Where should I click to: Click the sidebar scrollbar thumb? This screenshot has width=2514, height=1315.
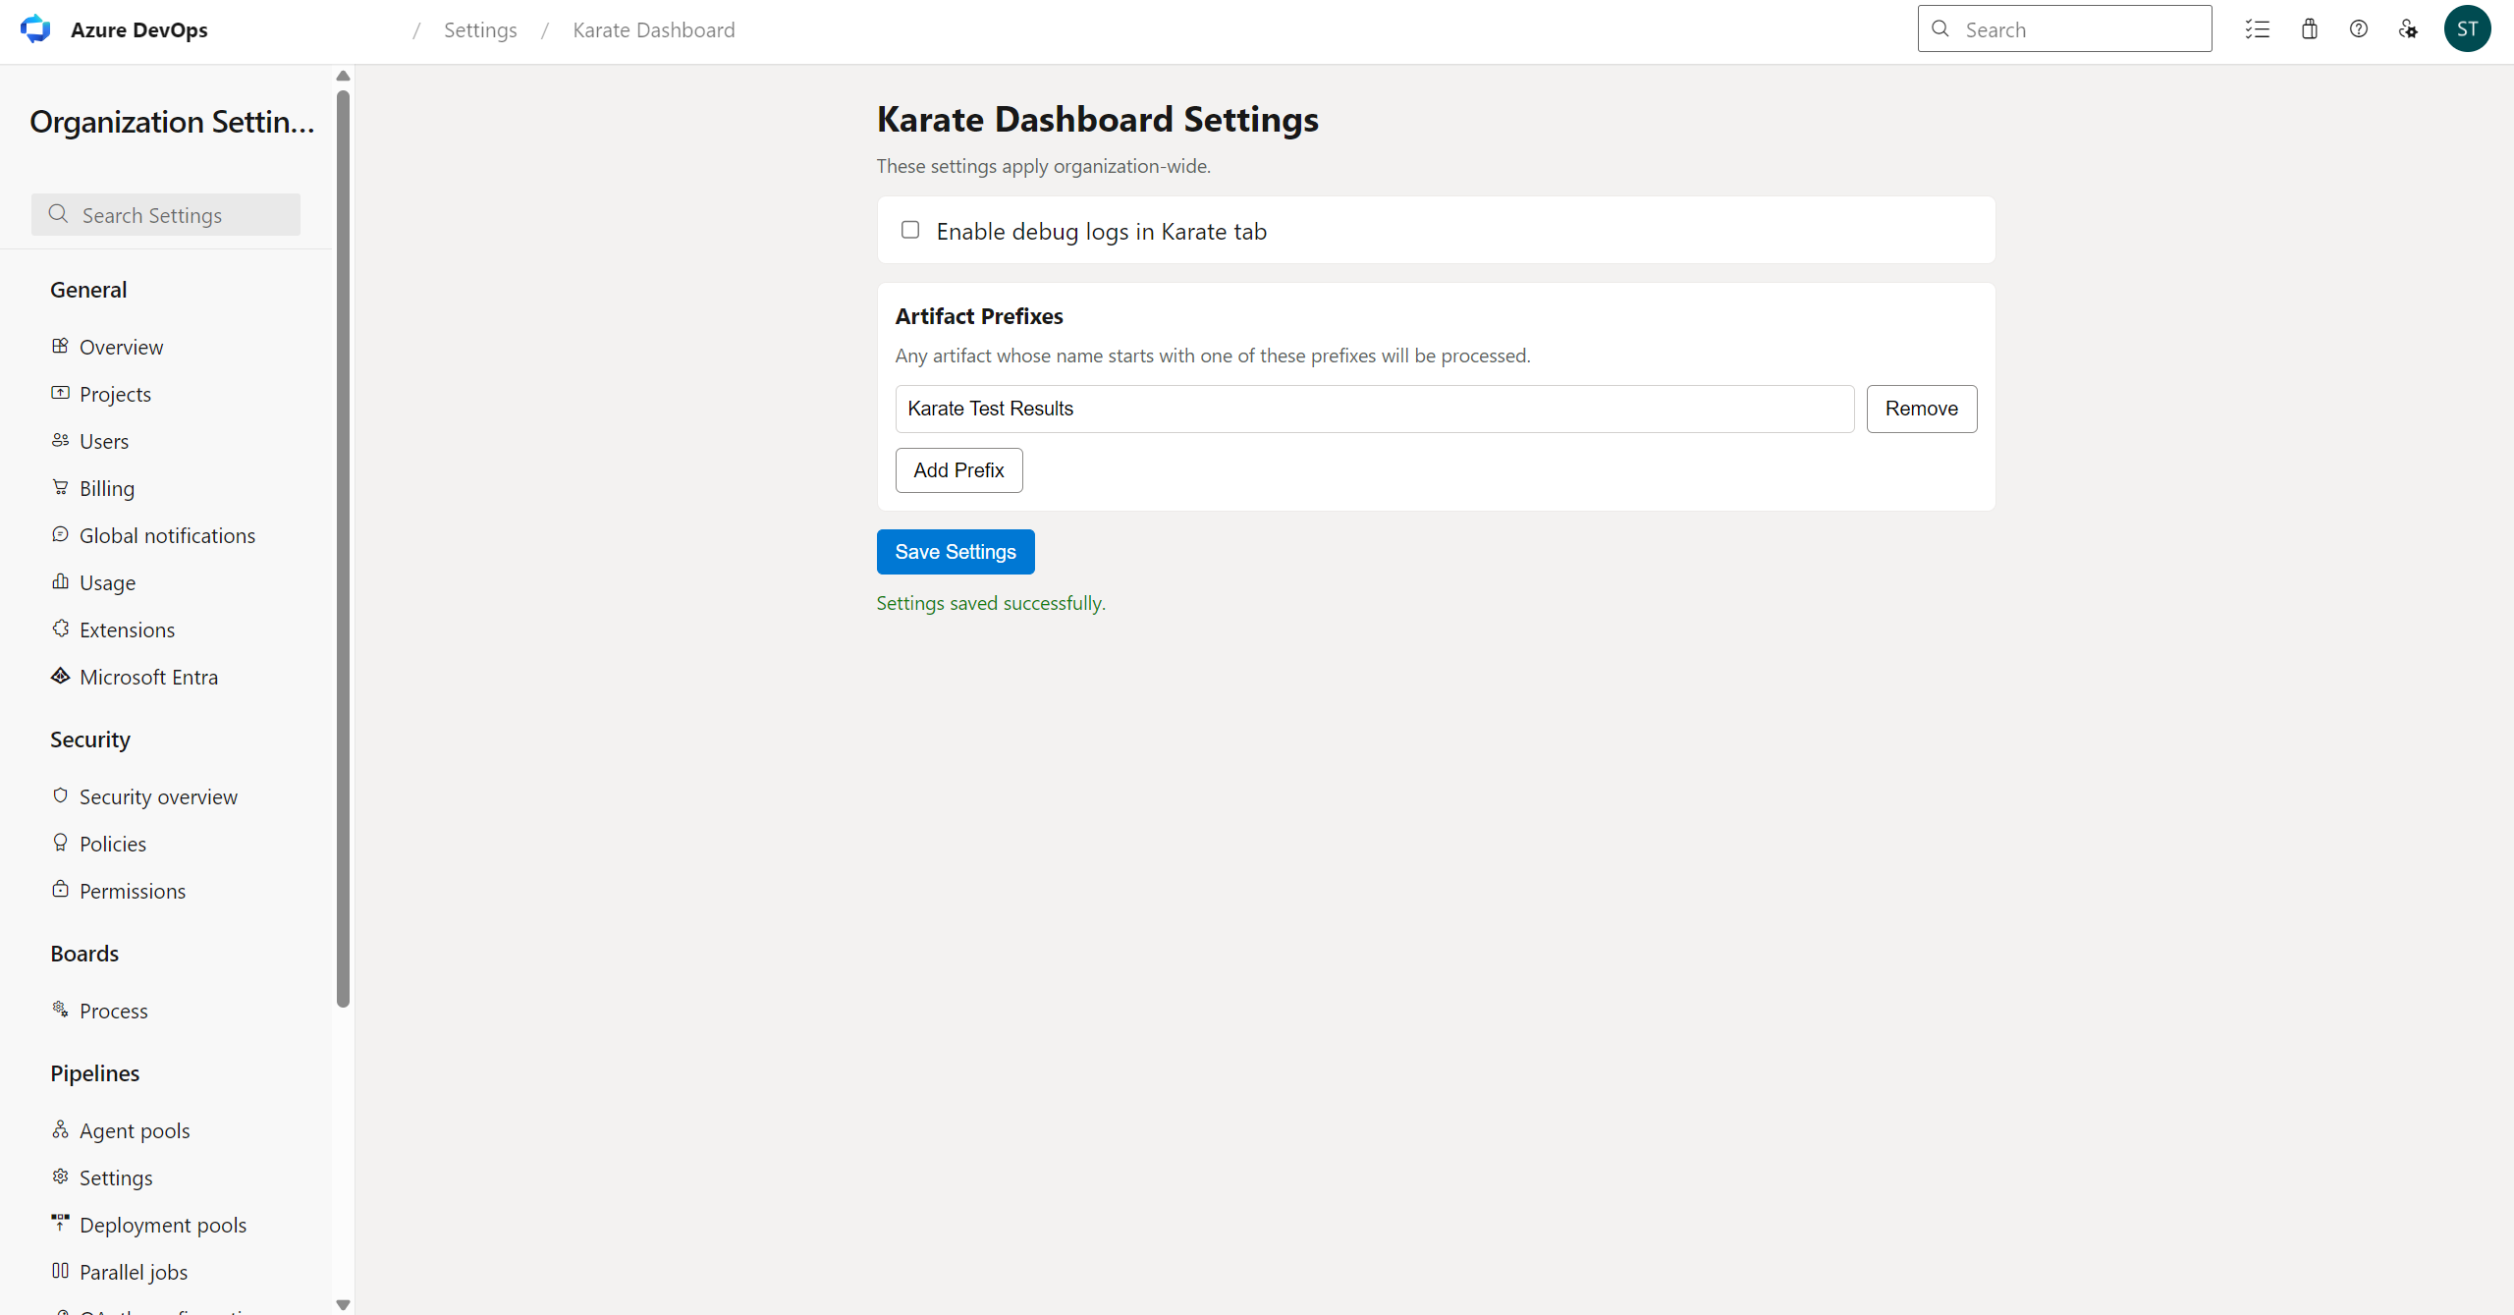(343, 549)
